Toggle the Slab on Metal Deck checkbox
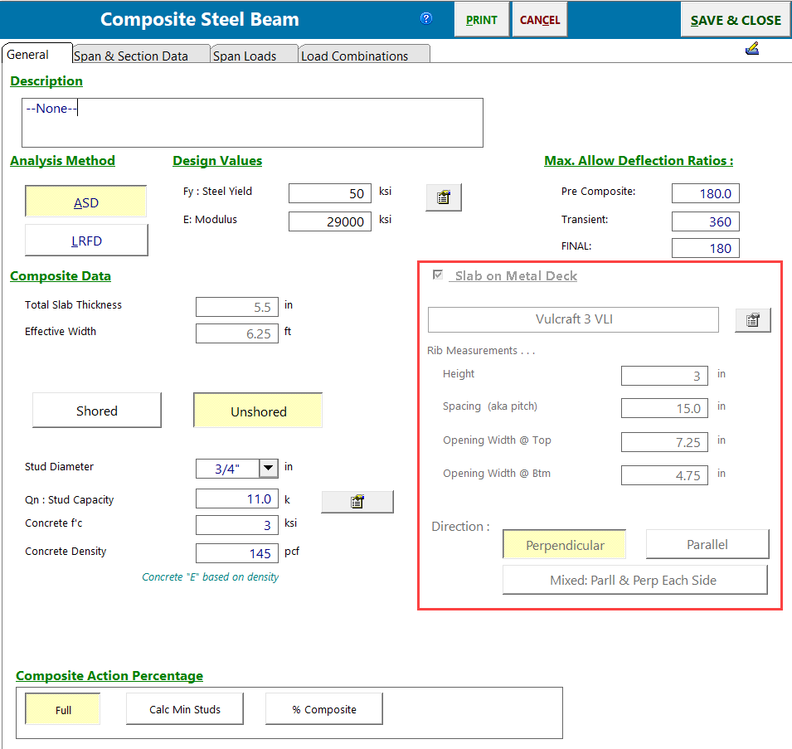792x749 pixels. [438, 275]
